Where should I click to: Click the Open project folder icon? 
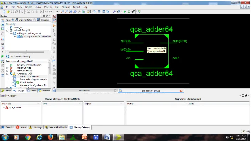[8, 11]
